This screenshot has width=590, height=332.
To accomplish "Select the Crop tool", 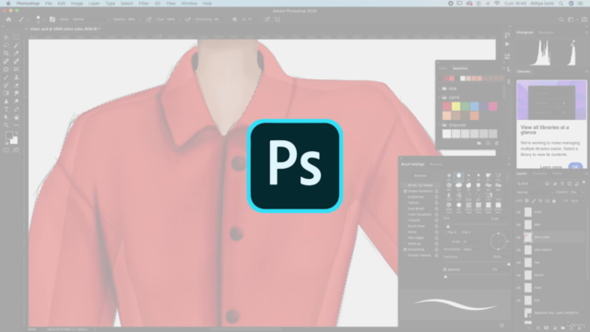I will point(6,53).
